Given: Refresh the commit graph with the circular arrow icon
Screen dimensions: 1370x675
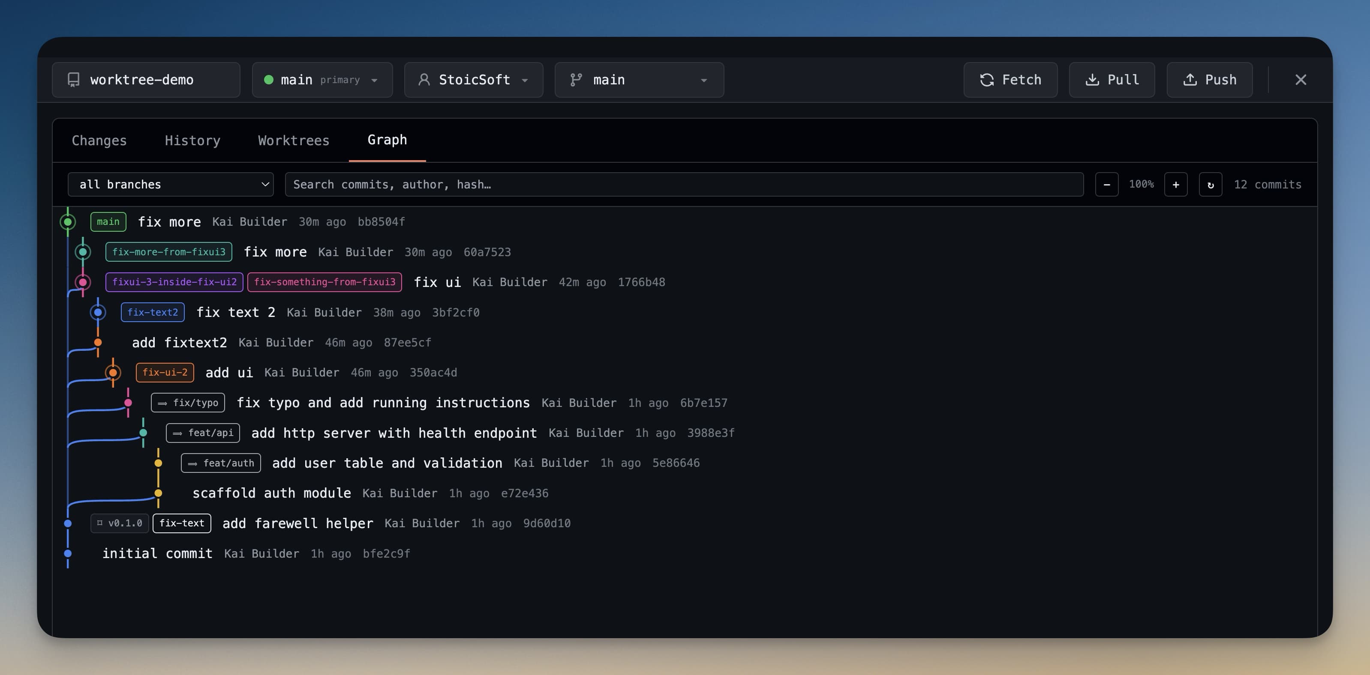Looking at the screenshot, I should (1211, 185).
